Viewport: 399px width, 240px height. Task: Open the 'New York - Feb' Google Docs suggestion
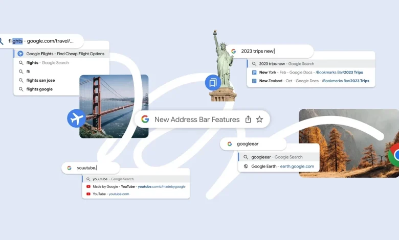tap(311, 73)
